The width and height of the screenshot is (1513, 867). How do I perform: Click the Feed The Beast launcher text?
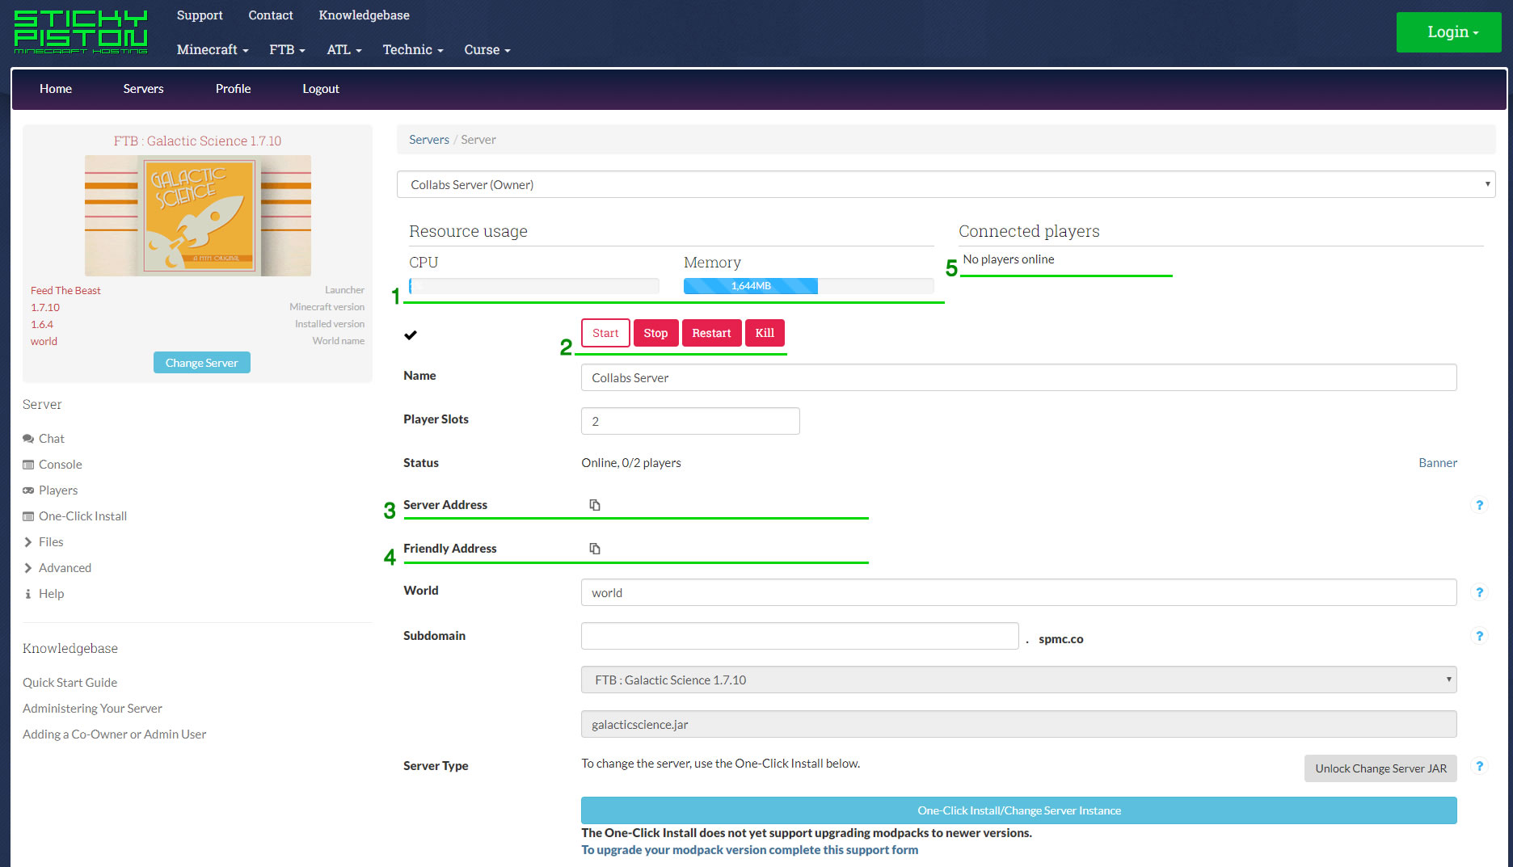(65, 291)
